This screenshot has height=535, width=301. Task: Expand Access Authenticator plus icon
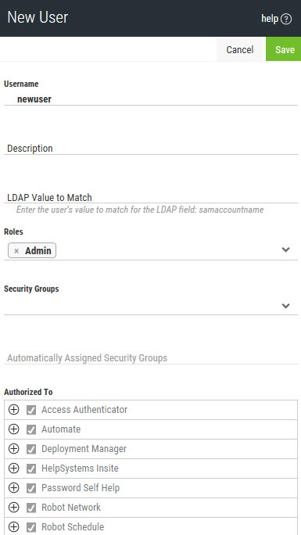point(13,409)
